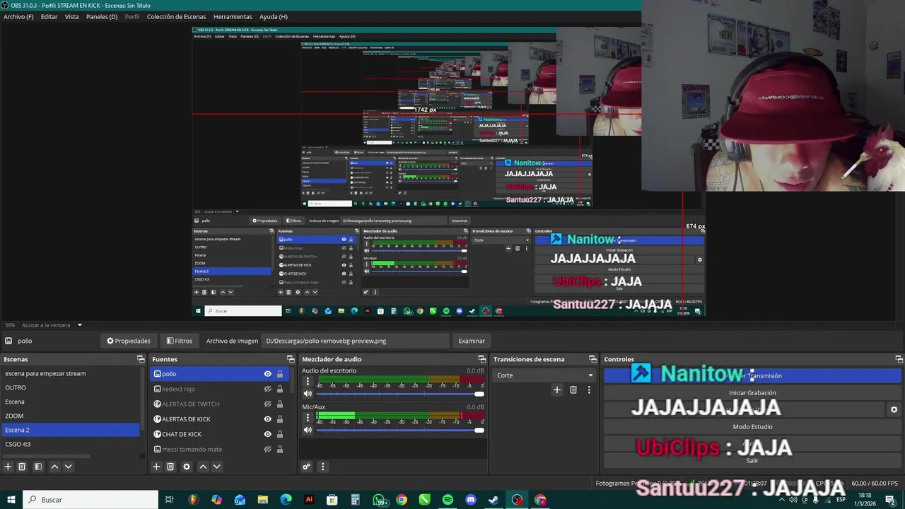Unlock the pollo source
Viewport: 905px width, 509px height.
point(280,374)
